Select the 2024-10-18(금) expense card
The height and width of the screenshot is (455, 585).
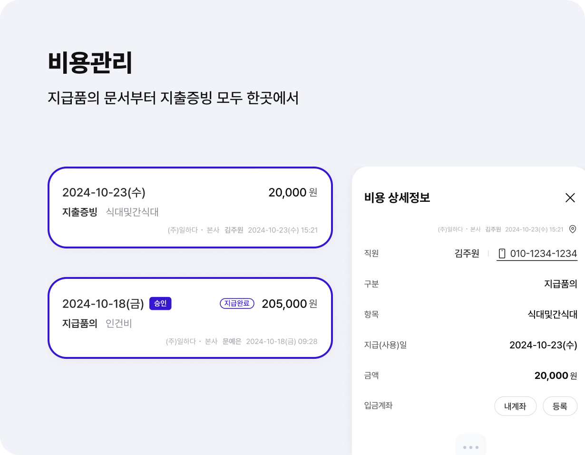pyautogui.click(x=190, y=318)
